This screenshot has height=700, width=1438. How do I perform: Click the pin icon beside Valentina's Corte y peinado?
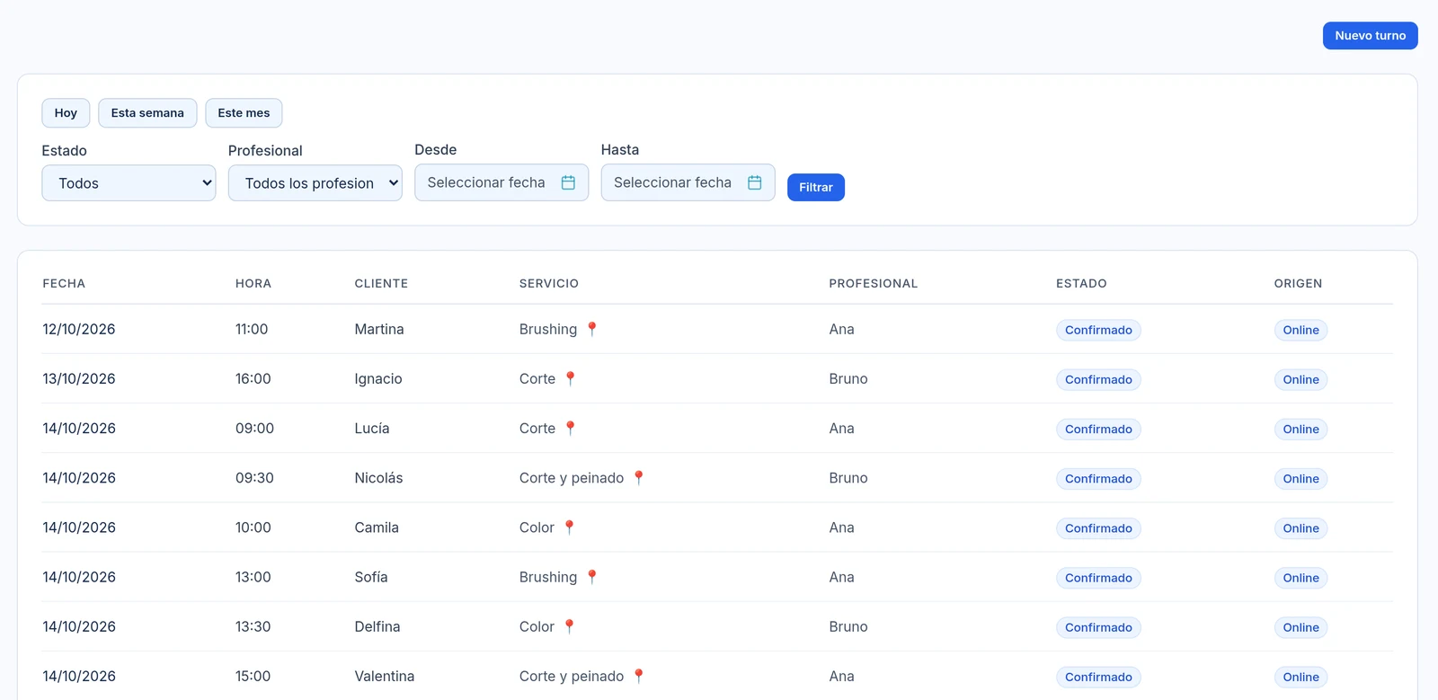coord(639,676)
